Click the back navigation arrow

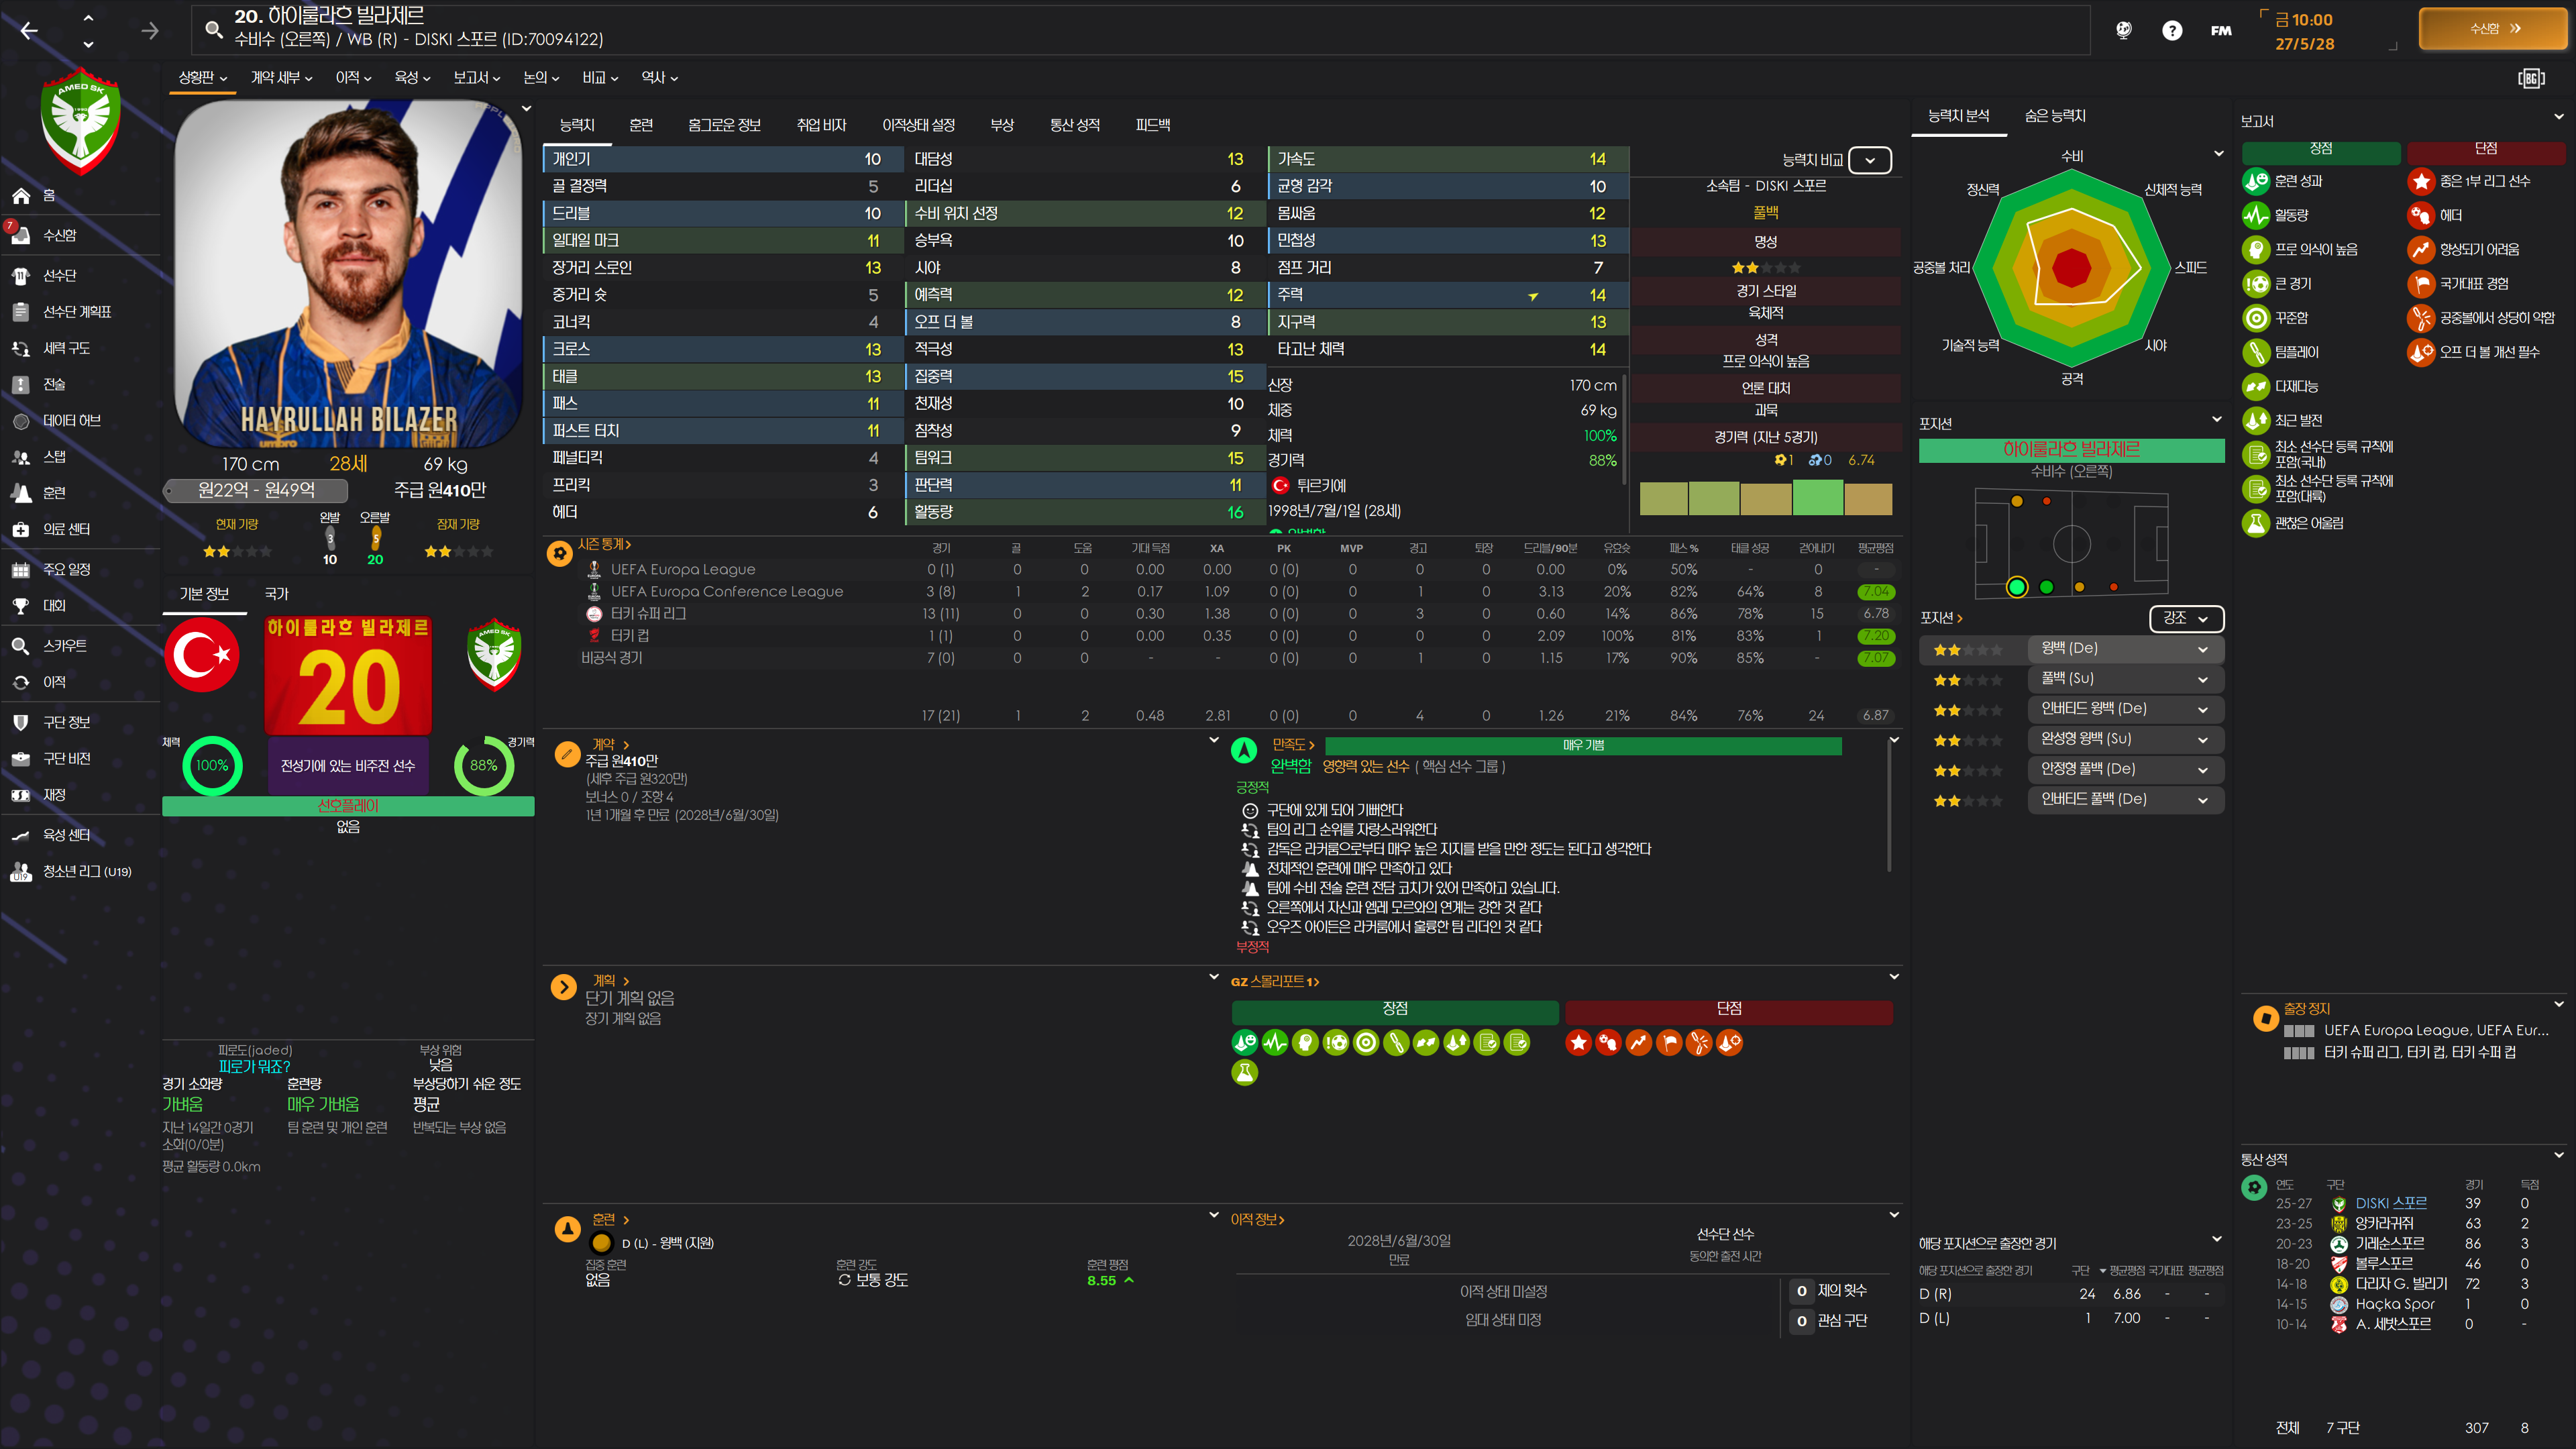pos(29,31)
